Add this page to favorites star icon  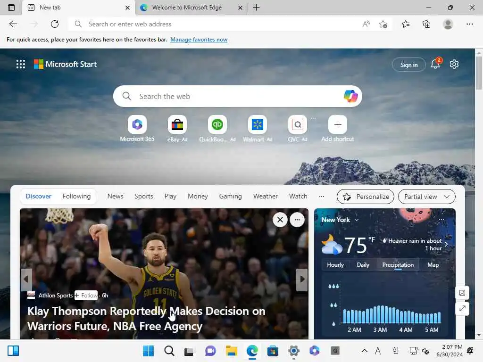(x=383, y=24)
